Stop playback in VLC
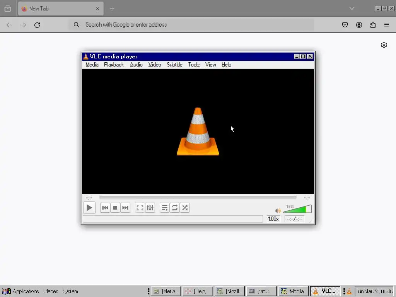 pos(115,208)
